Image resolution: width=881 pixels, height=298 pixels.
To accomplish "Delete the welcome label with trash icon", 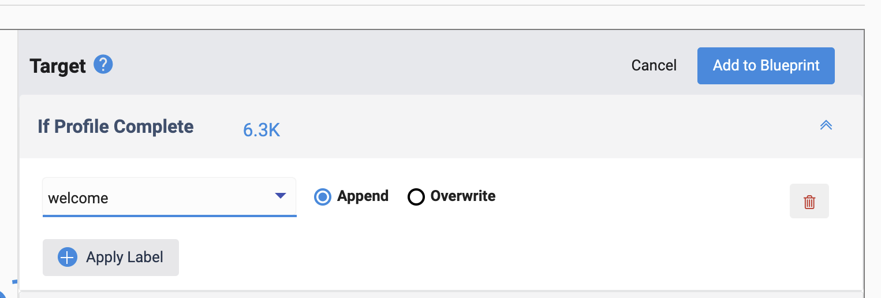I will (x=809, y=202).
